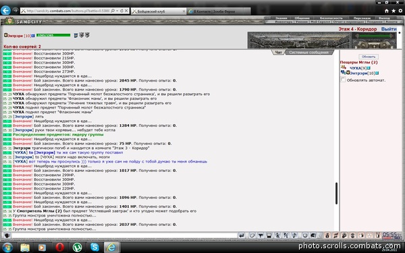
Task: Click the browser refresh icon
Action: (x=122, y=11)
